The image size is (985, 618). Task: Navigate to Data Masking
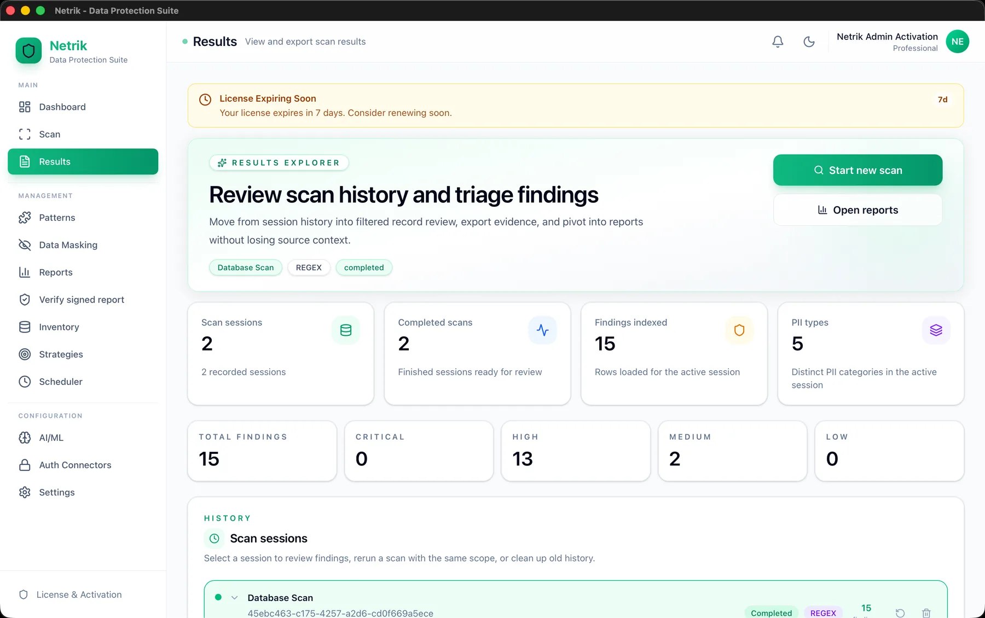click(83, 245)
